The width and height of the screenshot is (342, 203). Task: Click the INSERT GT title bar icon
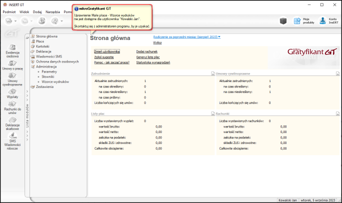(5, 4)
